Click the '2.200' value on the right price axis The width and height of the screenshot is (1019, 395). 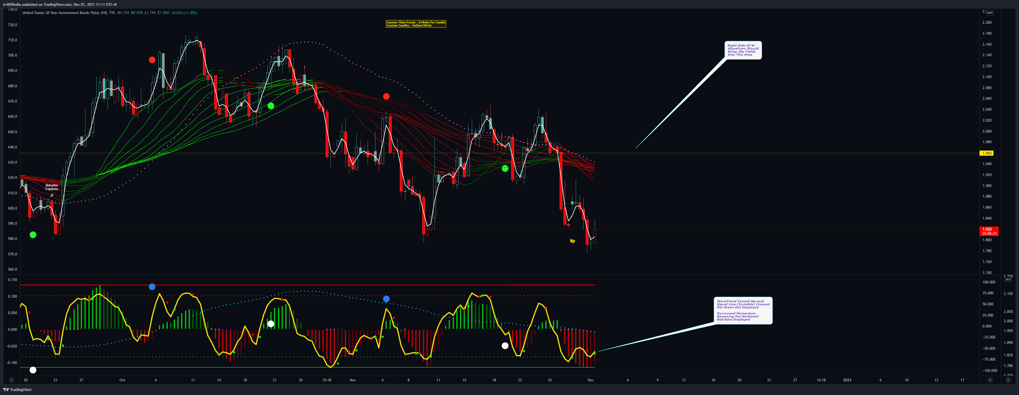click(x=987, y=23)
